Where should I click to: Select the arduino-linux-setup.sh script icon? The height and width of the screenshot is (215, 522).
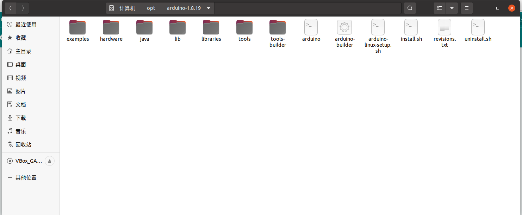pos(378,27)
